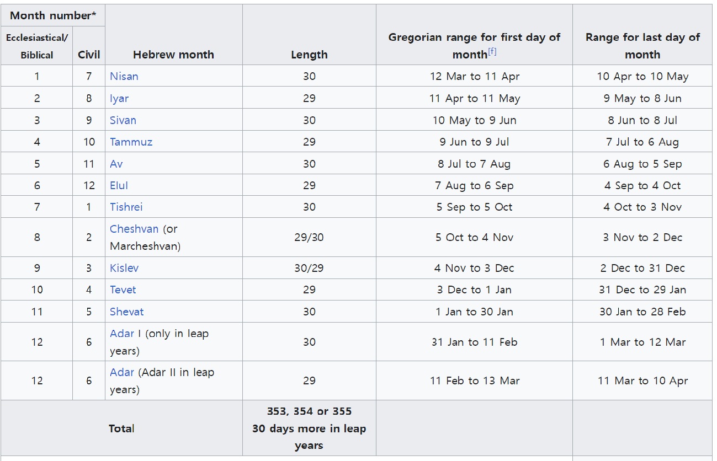The image size is (717, 461).
Task: Select the '3 Dec to 1 Jan' cell
Action: (475, 290)
